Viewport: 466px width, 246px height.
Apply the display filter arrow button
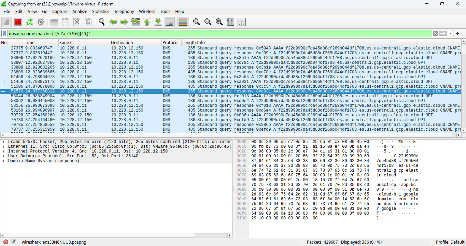click(x=443, y=33)
